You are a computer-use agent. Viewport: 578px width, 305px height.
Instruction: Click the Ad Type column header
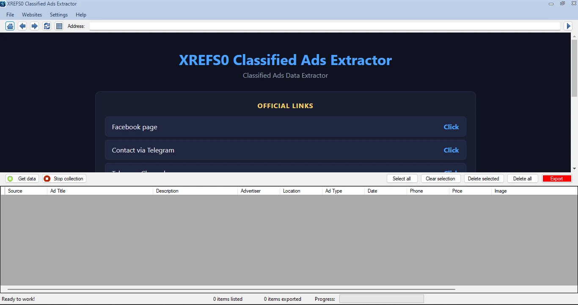click(343, 191)
